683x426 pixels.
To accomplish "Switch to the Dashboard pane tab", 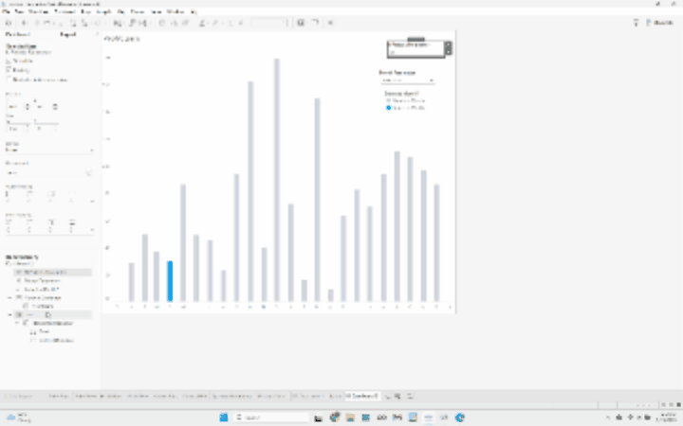I will [x=18, y=34].
